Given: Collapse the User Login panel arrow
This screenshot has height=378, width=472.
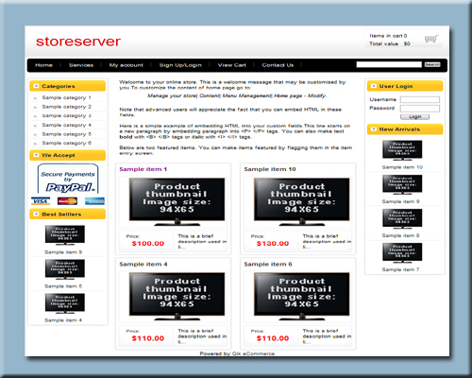Looking at the screenshot, I should pyautogui.click(x=374, y=86).
